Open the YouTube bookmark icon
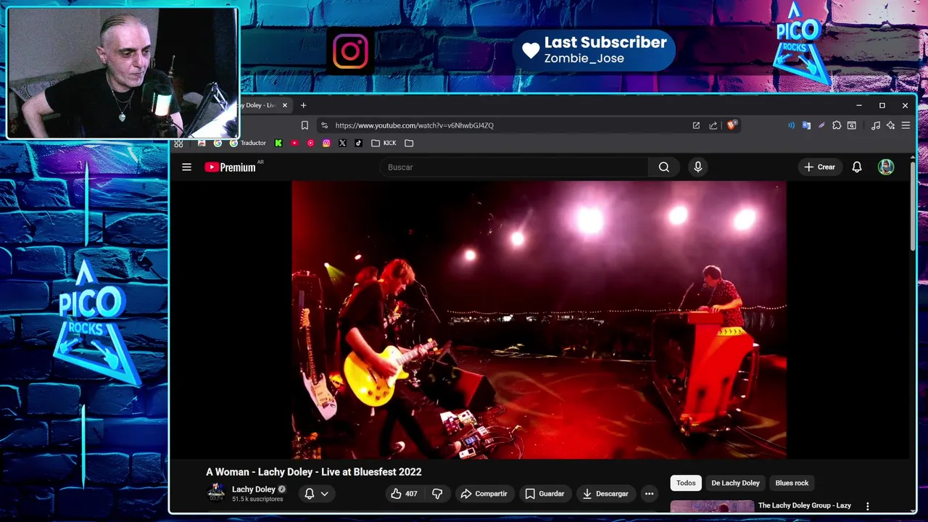Screen dimensions: 928x522 coord(294,143)
